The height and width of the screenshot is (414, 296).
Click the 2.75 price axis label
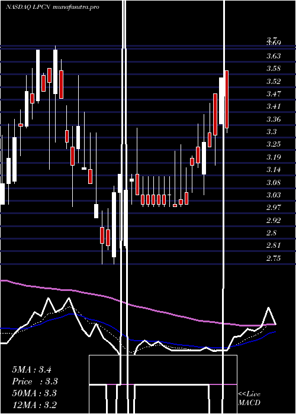click(274, 258)
